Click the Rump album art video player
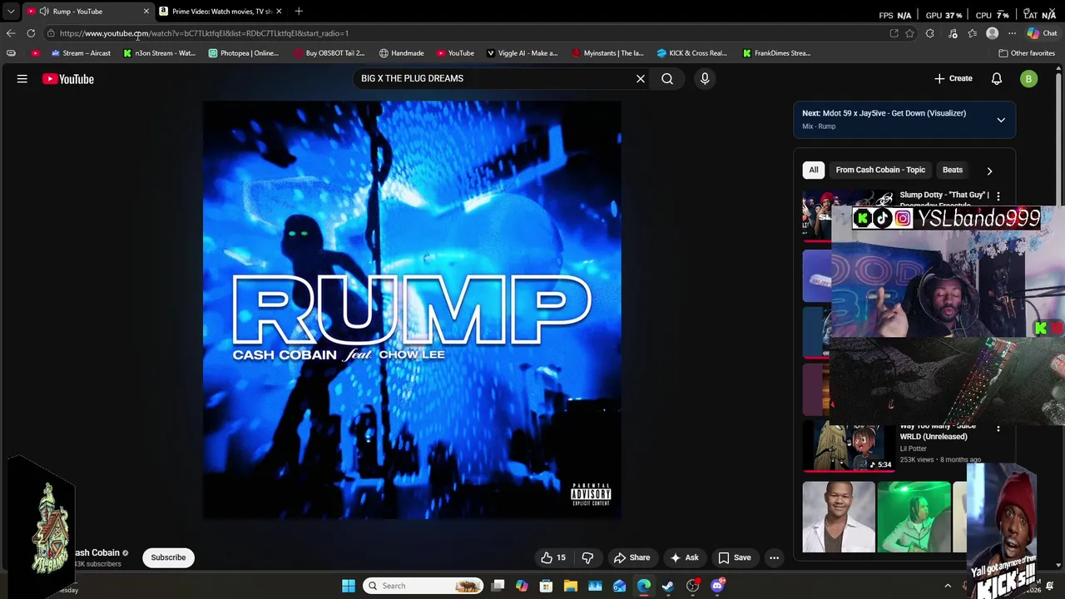The image size is (1065, 599). 412,309
